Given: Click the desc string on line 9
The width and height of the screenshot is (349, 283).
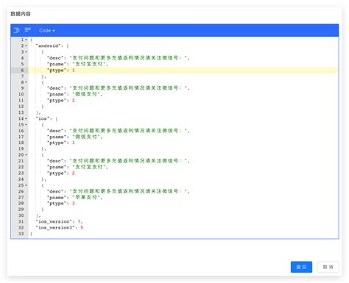Looking at the screenshot, I should pos(128,88).
